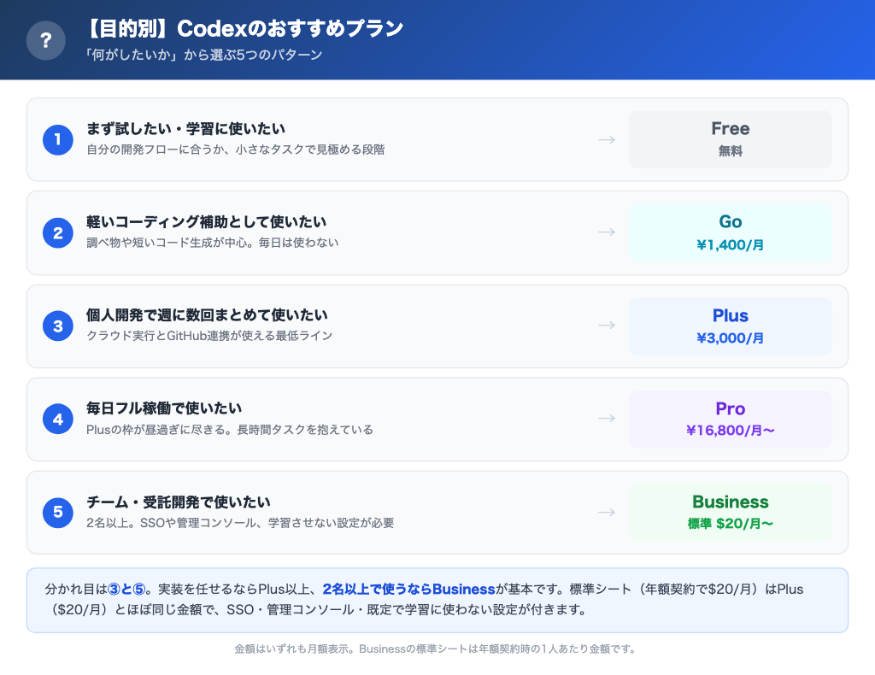Click heading 軽いコーディング補助として使いたい

(207, 222)
